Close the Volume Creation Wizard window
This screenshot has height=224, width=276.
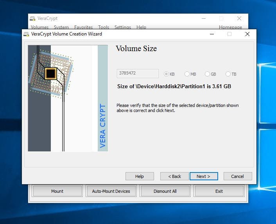point(247,34)
